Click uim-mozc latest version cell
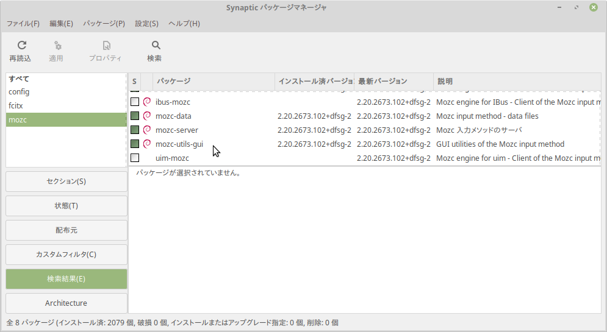The width and height of the screenshot is (607, 332). (393, 158)
